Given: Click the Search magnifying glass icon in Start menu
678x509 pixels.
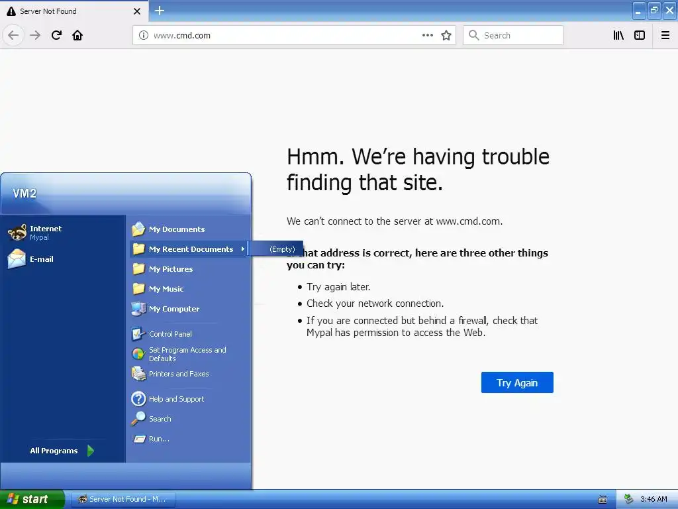Looking at the screenshot, I should 138,419.
